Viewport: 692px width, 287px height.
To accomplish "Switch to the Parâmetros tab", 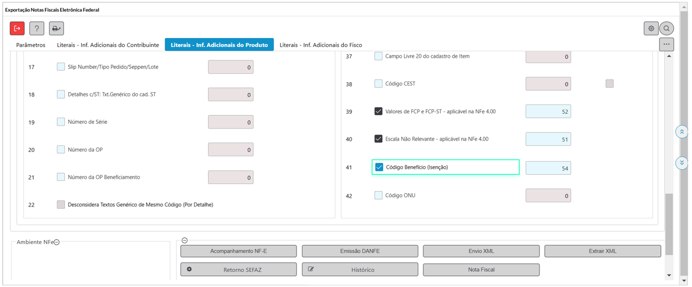I will click(x=31, y=45).
